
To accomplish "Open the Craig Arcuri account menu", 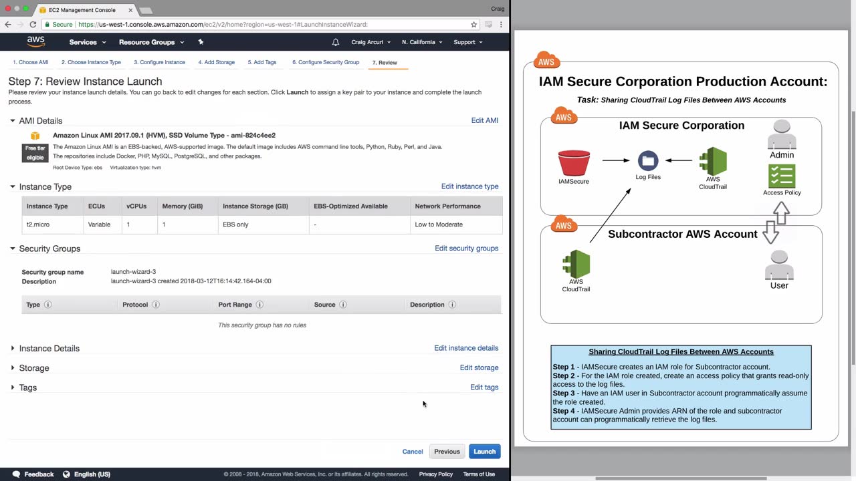I will click(370, 42).
